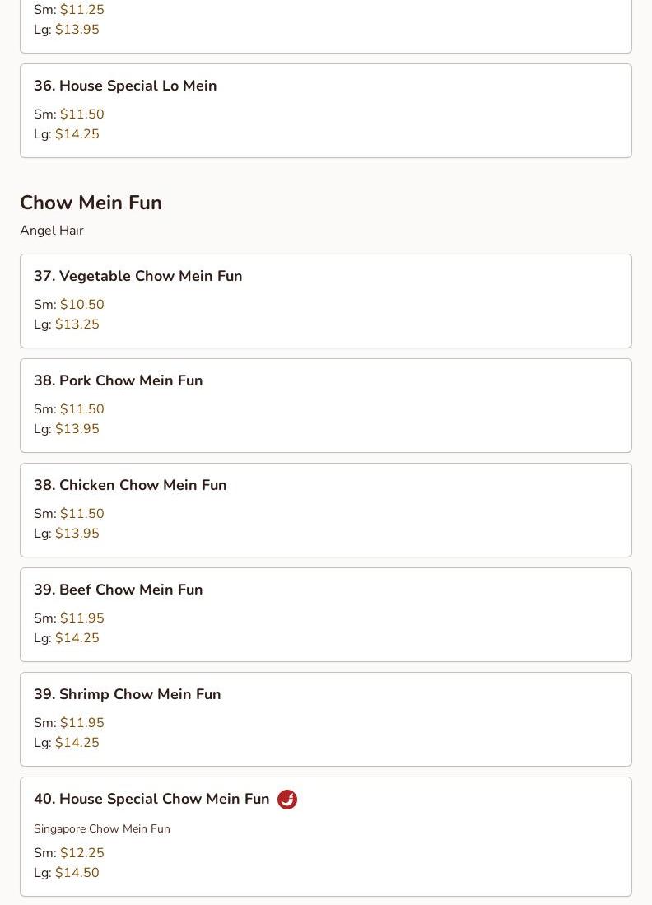Click large $14.25 Lo Mein price
The width and height of the screenshot is (652, 905).
pos(77,134)
